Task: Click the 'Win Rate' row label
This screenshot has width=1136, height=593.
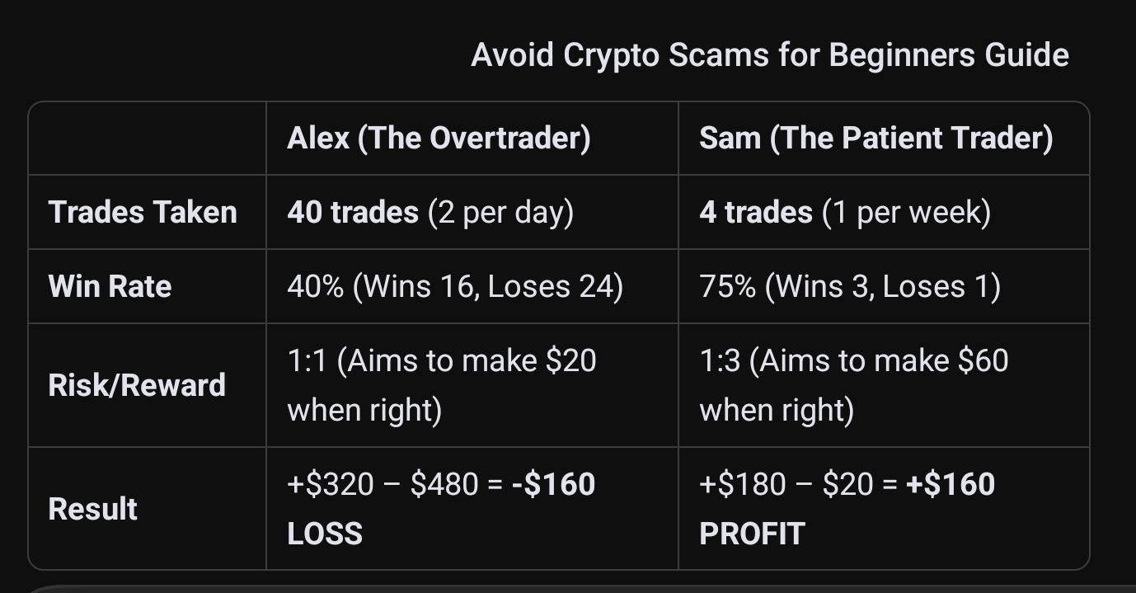Action: (110, 286)
